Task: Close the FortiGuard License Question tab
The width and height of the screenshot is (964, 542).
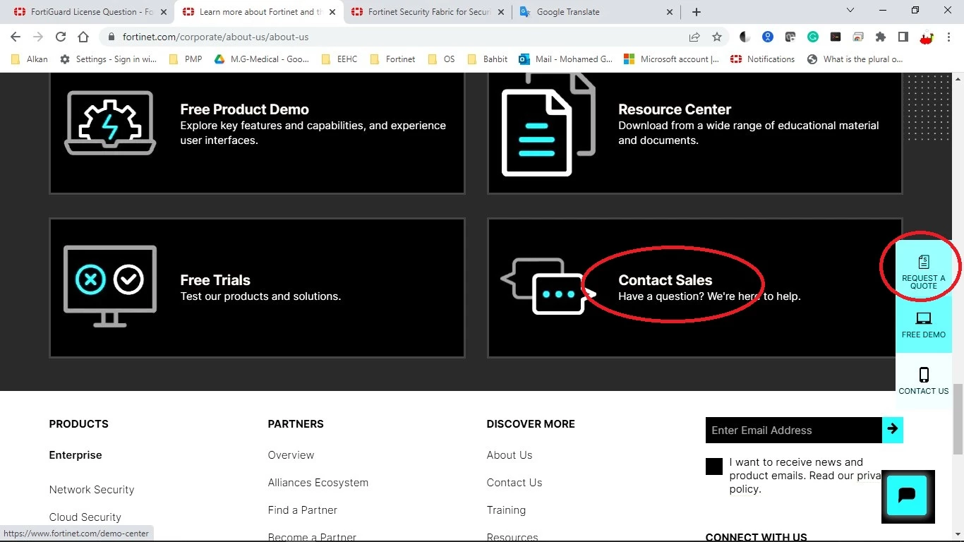Action: click(164, 12)
